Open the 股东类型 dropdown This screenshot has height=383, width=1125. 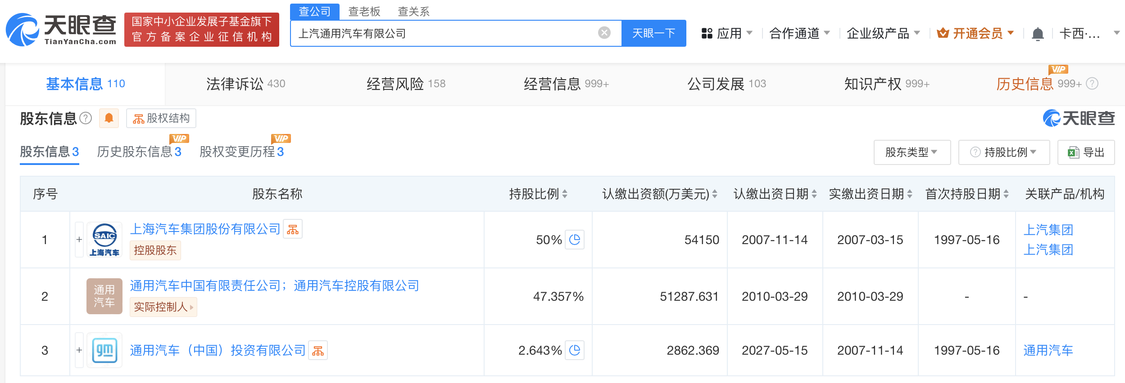click(912, 152)
